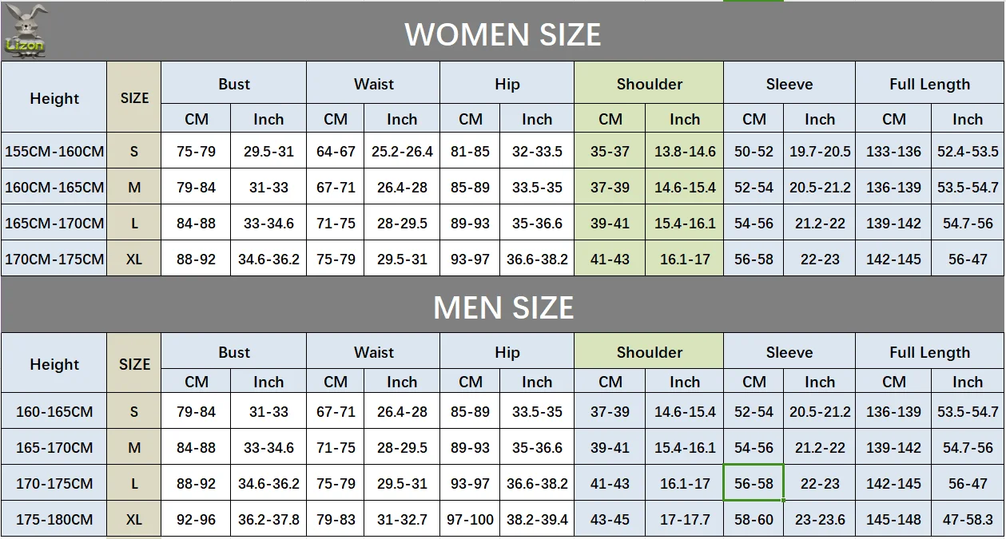Click the men's Height header cell
The height and width of the screenshot is (539, 1006).
54,363
